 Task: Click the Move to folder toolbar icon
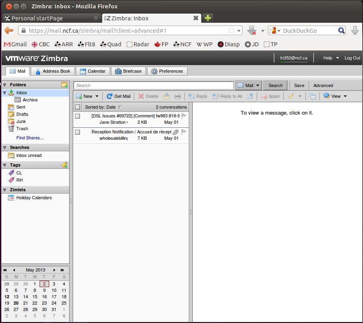pyautogui.click(x=166, y=96)
